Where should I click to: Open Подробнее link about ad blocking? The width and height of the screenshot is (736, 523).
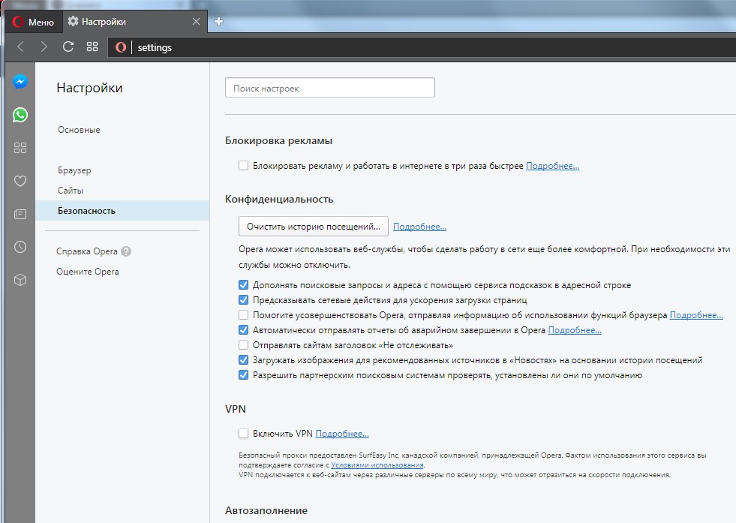tap(552, 166)
